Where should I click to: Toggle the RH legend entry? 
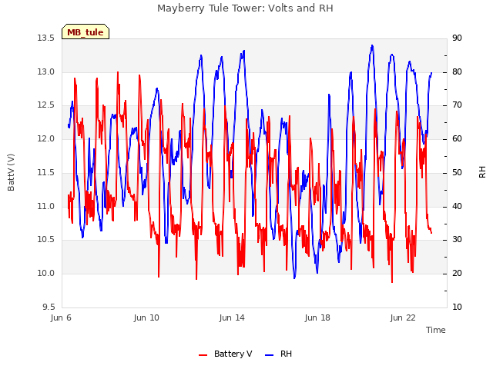(278, 354)
